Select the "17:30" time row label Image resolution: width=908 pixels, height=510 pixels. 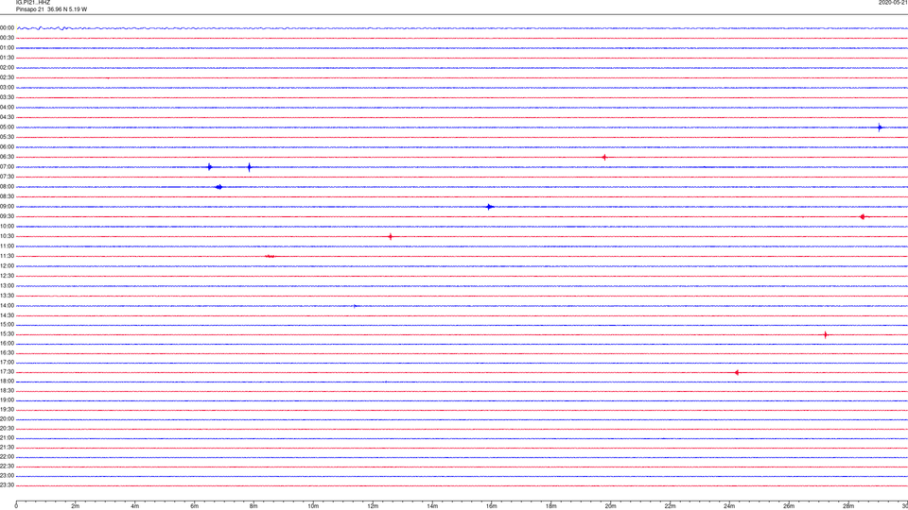(7, 372)
